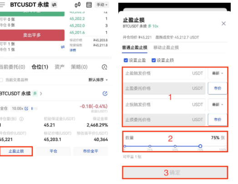
Task: Toggle the blue swap arrows near 可平 1 张
Action: coord(63,47)
